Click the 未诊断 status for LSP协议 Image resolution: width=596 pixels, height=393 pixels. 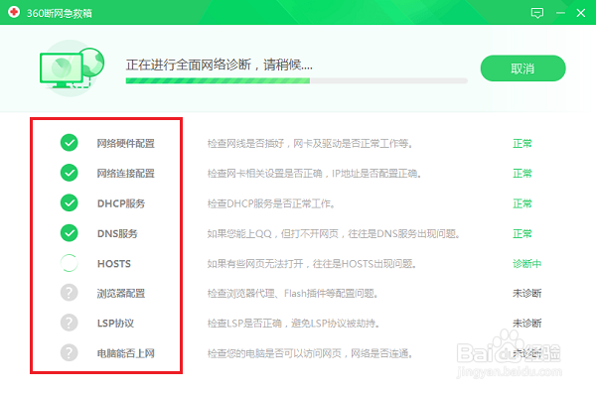[526, 324]
